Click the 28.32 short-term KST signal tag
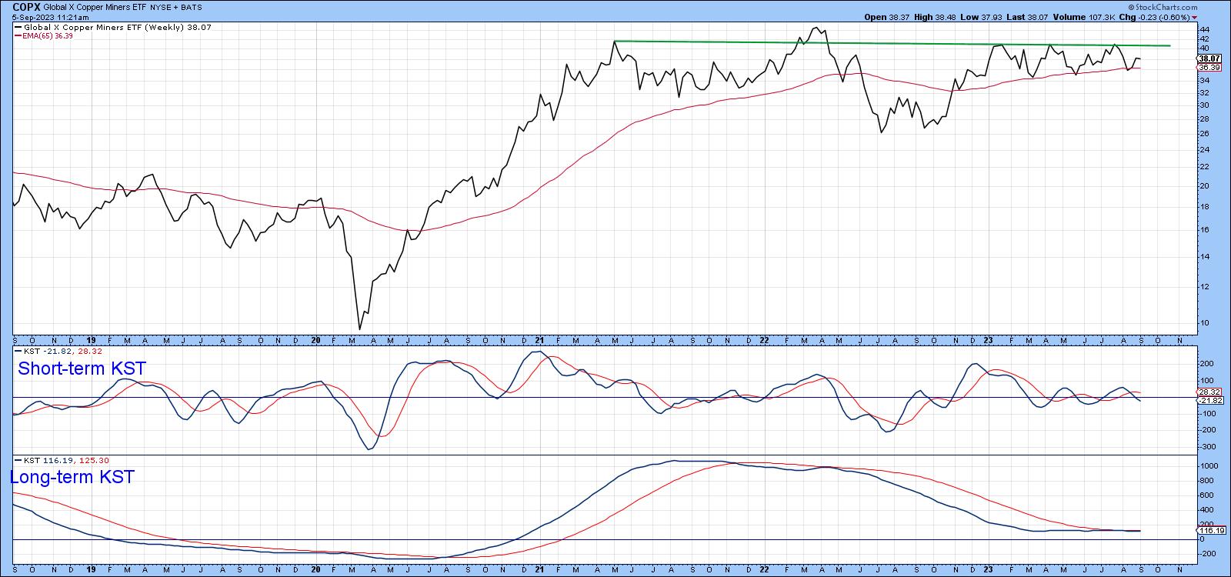 [1210, 392]
